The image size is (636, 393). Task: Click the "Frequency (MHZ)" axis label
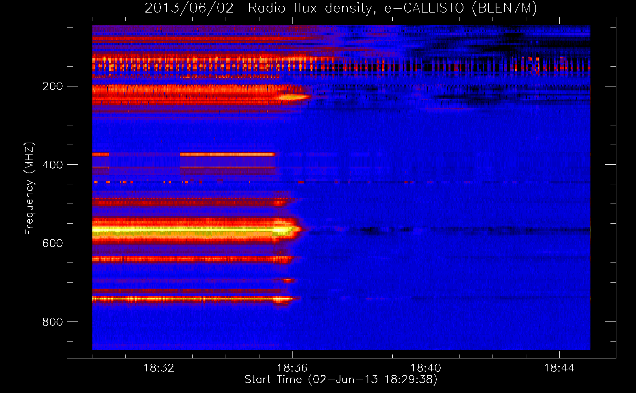(x=29, y=189)
